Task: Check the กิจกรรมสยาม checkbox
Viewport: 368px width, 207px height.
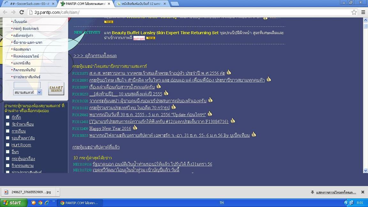Action: click(8, 165)
